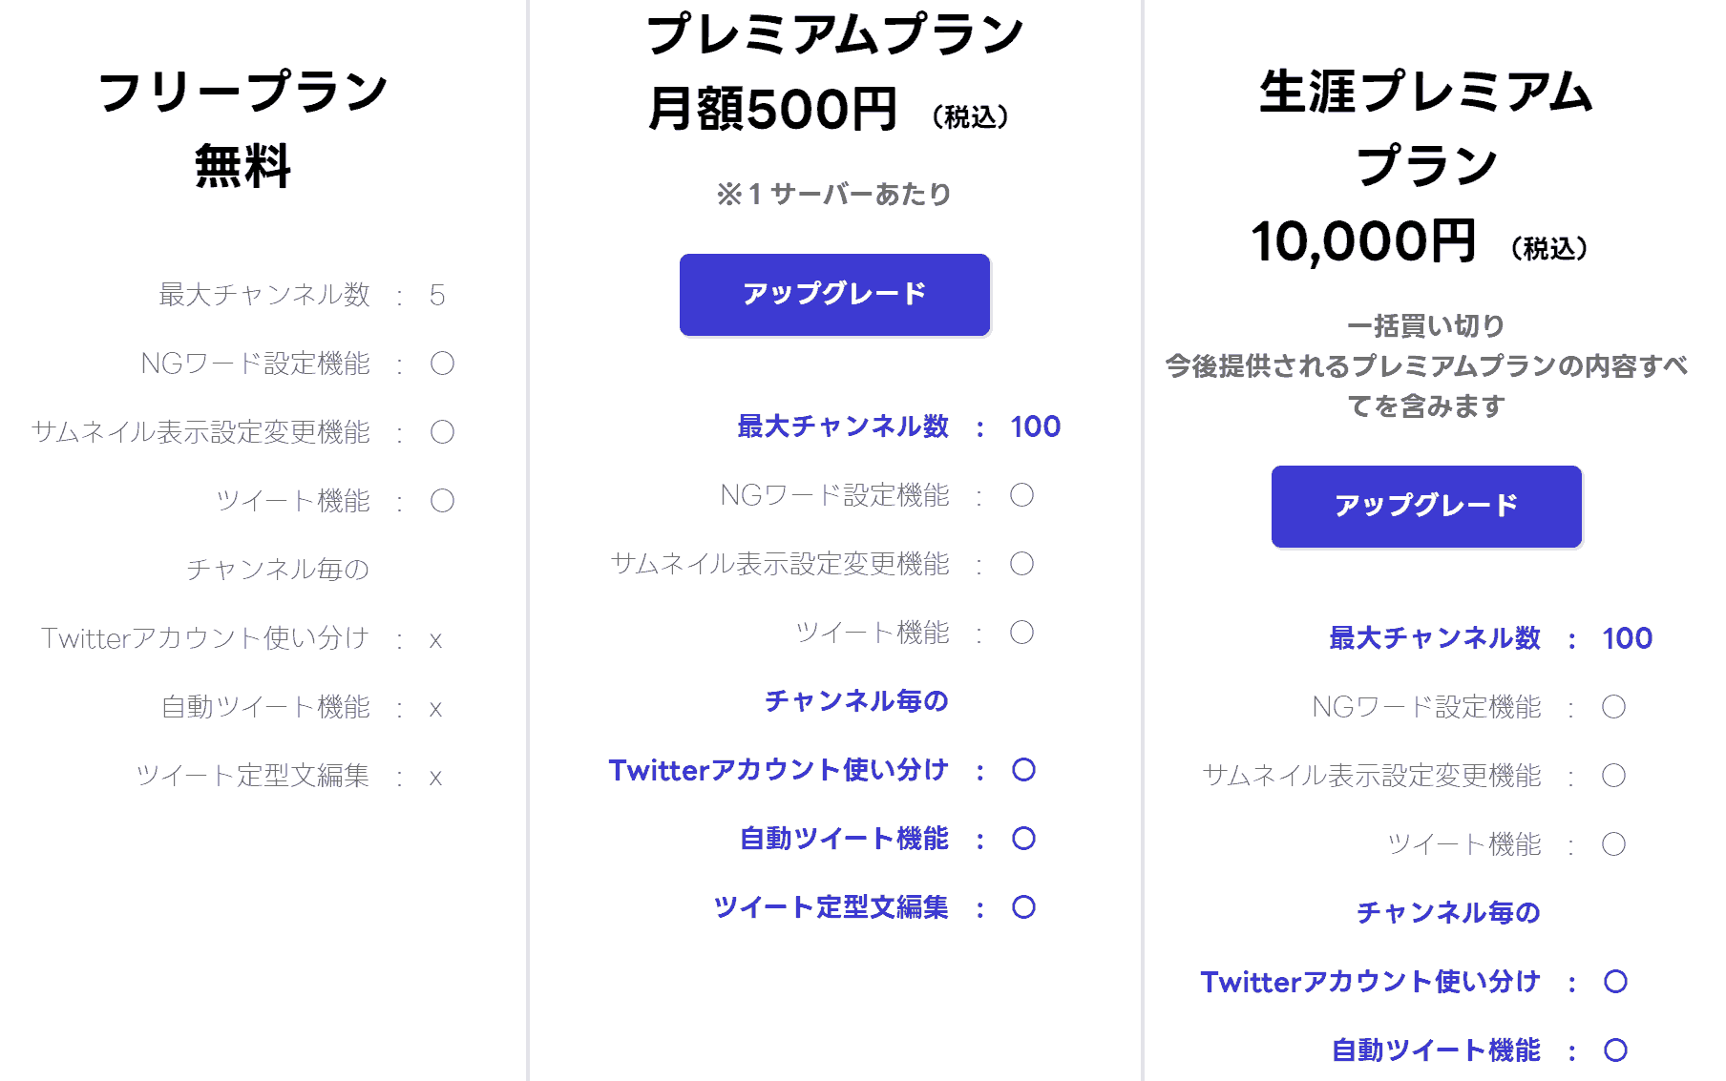Click the Lifetime Premium Plan アップグレード button

click(x=1426, y=506)
